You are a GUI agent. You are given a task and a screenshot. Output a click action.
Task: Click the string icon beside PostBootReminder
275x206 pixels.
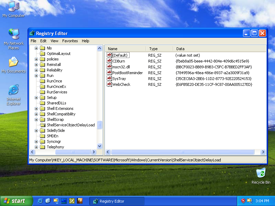(109, 72)
